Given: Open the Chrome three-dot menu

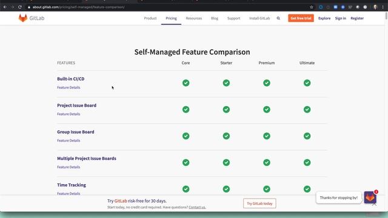Looking at the screenshot, I should pos(383,7).
